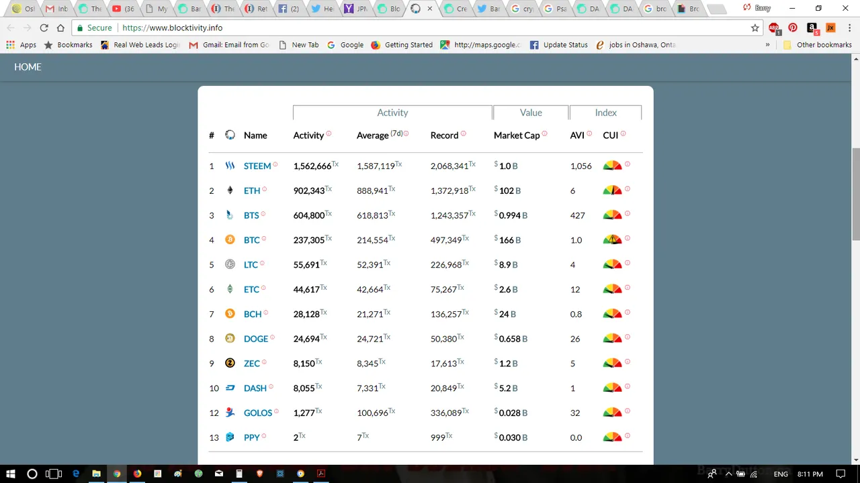Click the Zcash logo icon
Image resolution: width=860 pixels, height=483 pixels.
[230, 363]
